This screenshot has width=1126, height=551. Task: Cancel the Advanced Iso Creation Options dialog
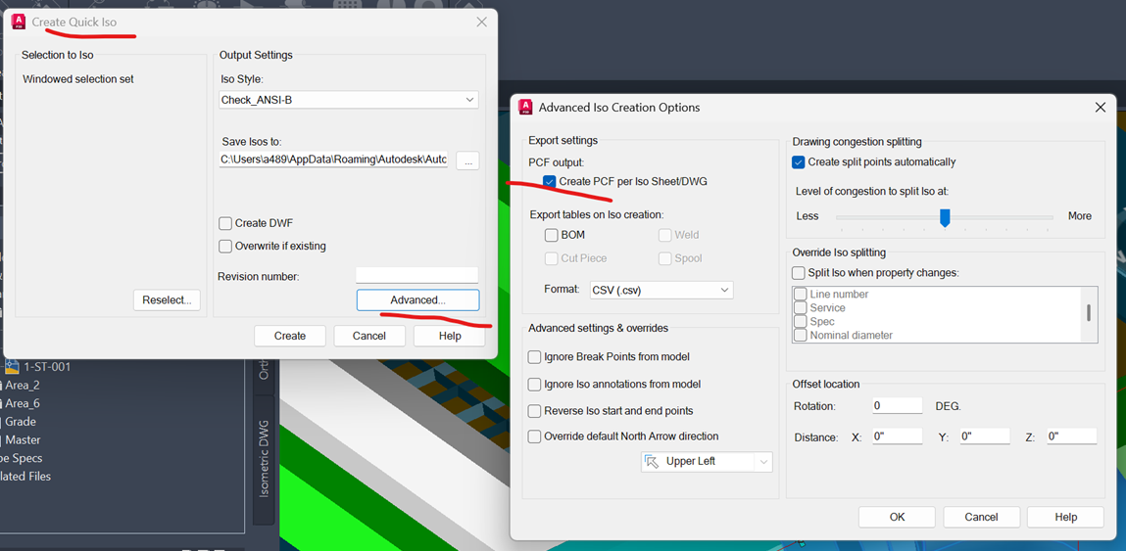tap(982, 517)
